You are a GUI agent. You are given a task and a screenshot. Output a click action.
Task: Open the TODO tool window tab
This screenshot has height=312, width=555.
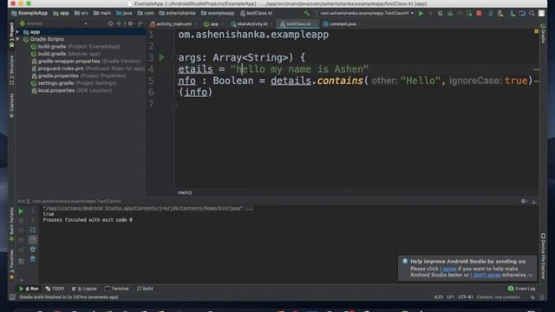click(x=55, y=289)
